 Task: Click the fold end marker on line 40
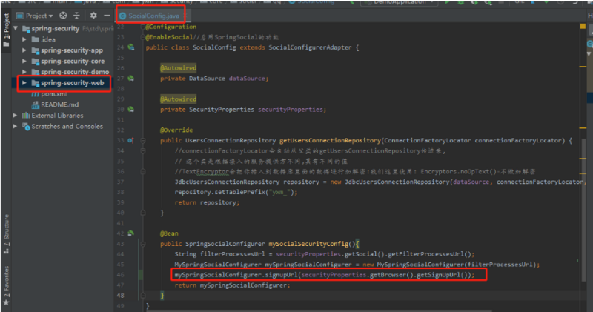coord(143,213)
